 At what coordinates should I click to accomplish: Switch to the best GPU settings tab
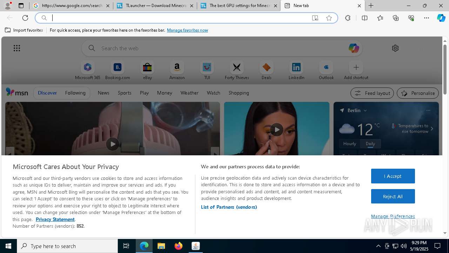[239, 6]
